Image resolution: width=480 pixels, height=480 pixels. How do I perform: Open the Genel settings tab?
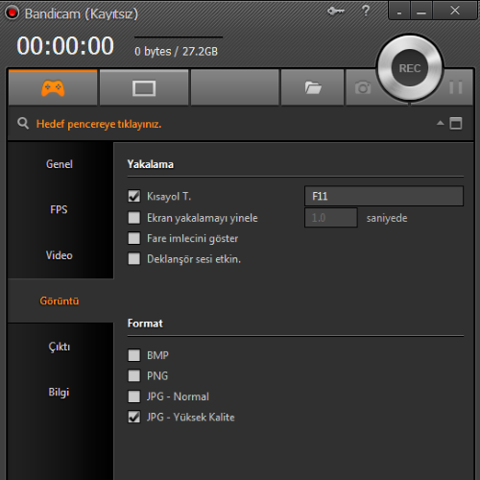coord(60,164)
